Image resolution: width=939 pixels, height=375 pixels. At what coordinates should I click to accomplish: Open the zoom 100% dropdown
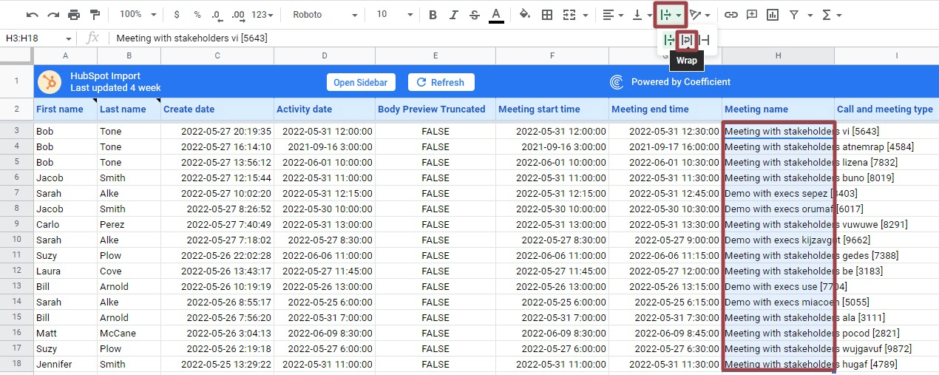pos(138,14)
